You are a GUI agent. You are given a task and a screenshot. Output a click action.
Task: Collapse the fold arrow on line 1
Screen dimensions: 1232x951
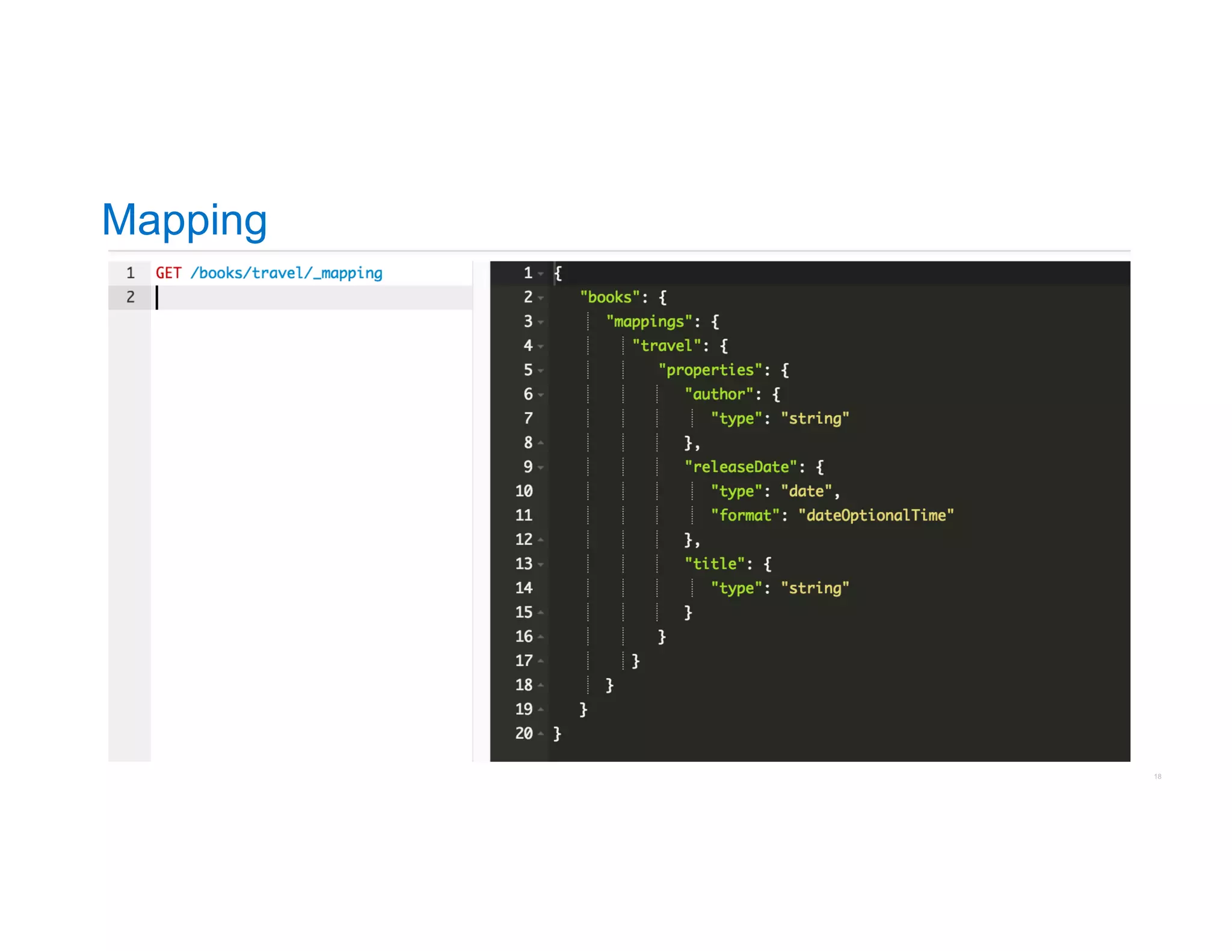coord(541,274)
